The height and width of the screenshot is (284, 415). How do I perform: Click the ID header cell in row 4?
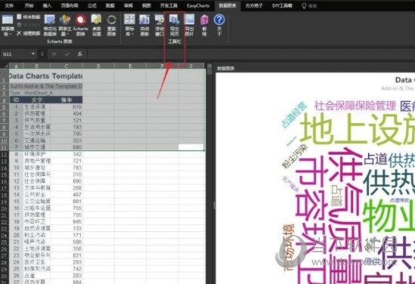pos(16,100)
